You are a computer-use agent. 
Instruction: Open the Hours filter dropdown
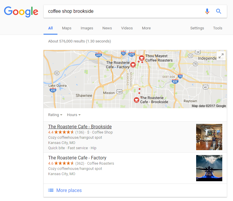point(74,115)
